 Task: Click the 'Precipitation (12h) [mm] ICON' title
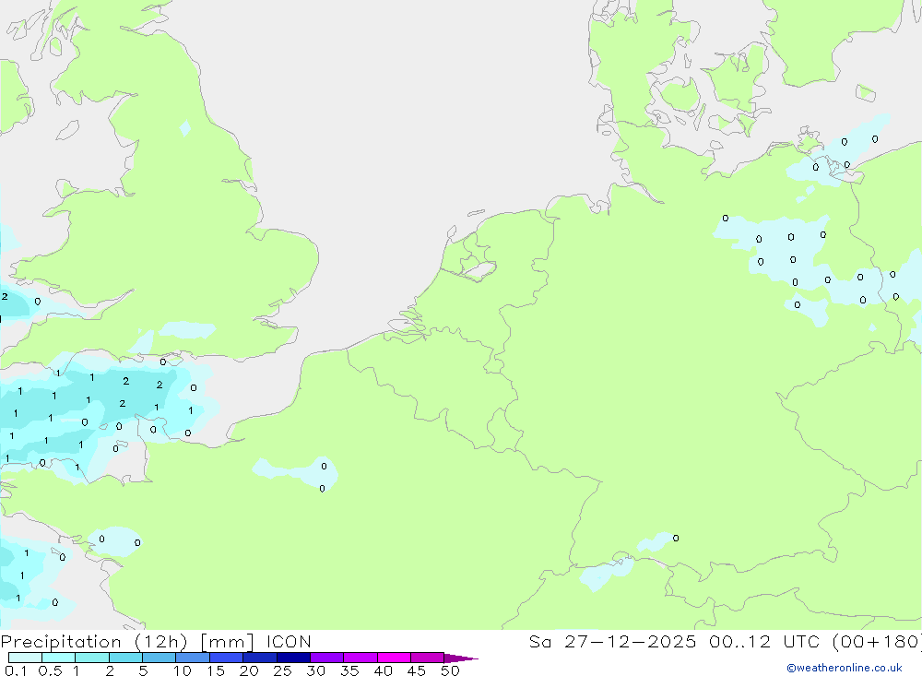(x=156, y=642)
